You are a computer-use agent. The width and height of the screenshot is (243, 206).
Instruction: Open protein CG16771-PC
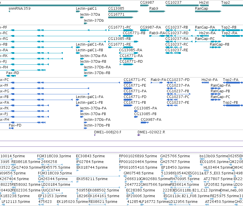coord(128,83)
